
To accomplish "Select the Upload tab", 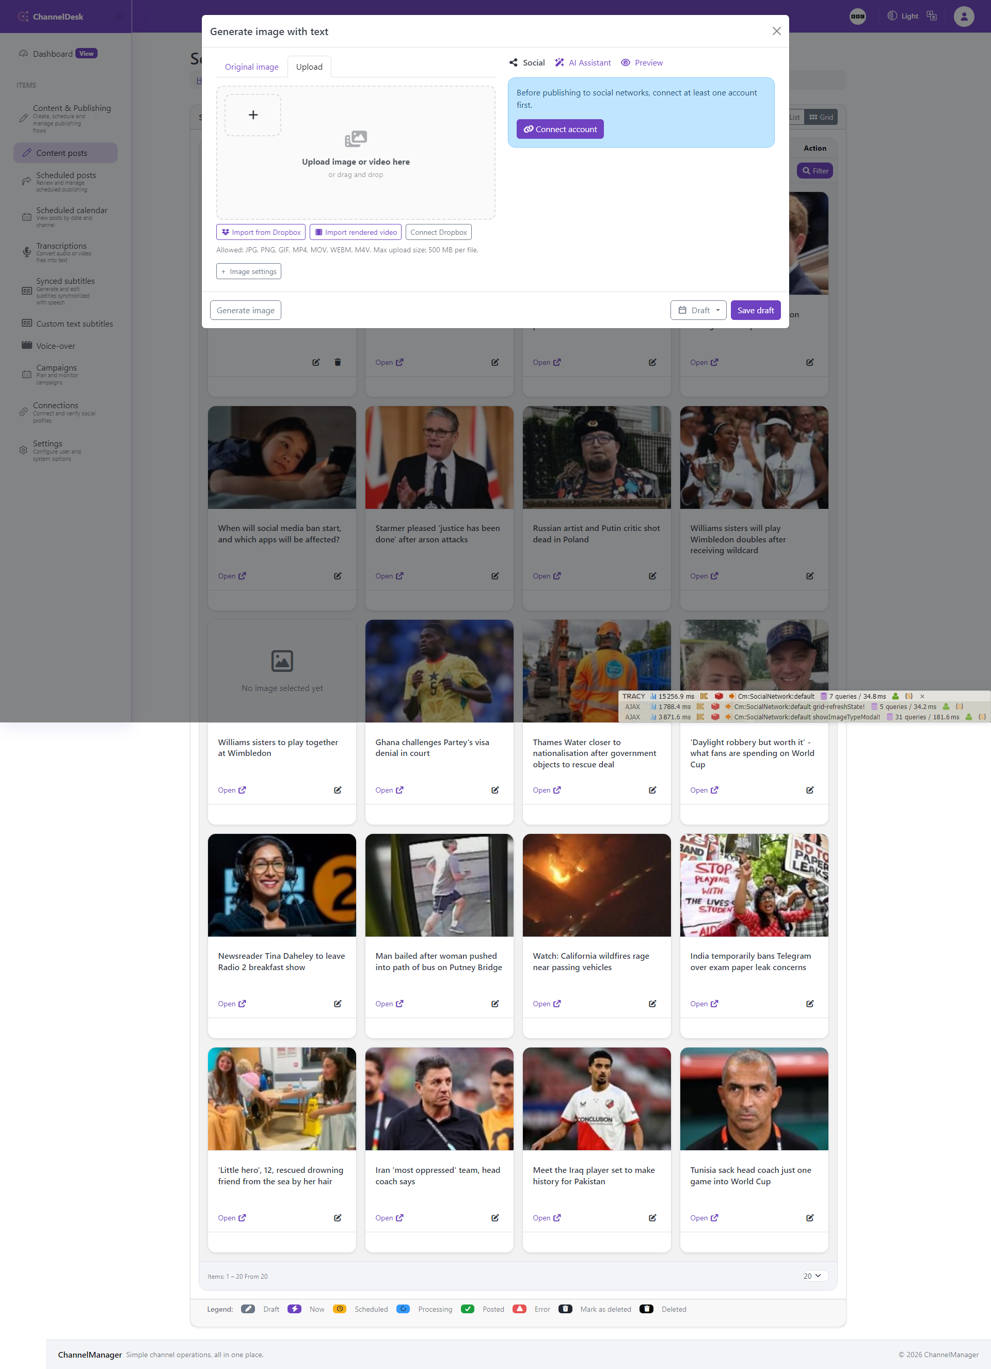I will [309, 67].
